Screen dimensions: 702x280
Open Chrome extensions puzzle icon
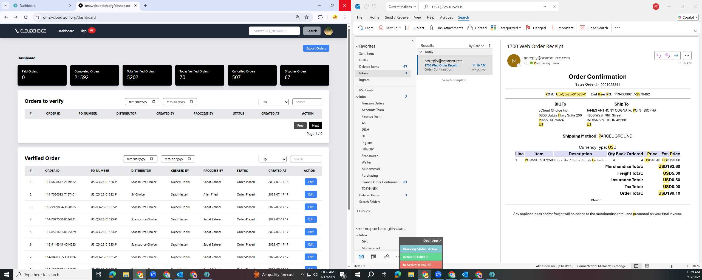[x=320, y=17]
